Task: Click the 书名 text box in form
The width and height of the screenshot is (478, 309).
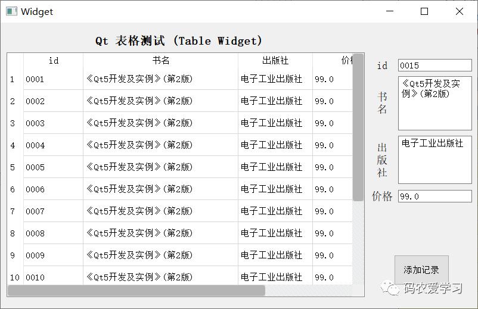Action: pyautogui.click(x=434, y=103)
